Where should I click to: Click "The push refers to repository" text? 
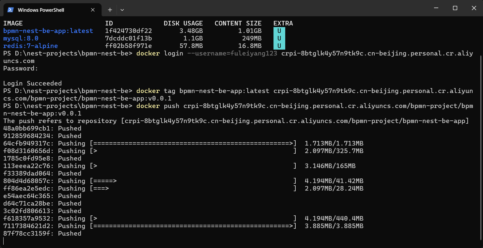pos(60,121)
